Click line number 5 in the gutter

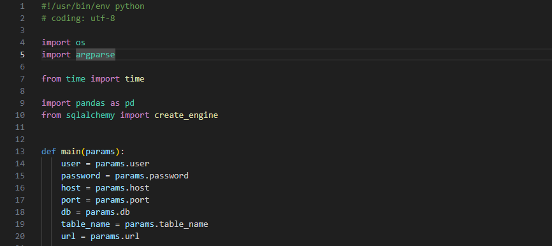[22, 55]
